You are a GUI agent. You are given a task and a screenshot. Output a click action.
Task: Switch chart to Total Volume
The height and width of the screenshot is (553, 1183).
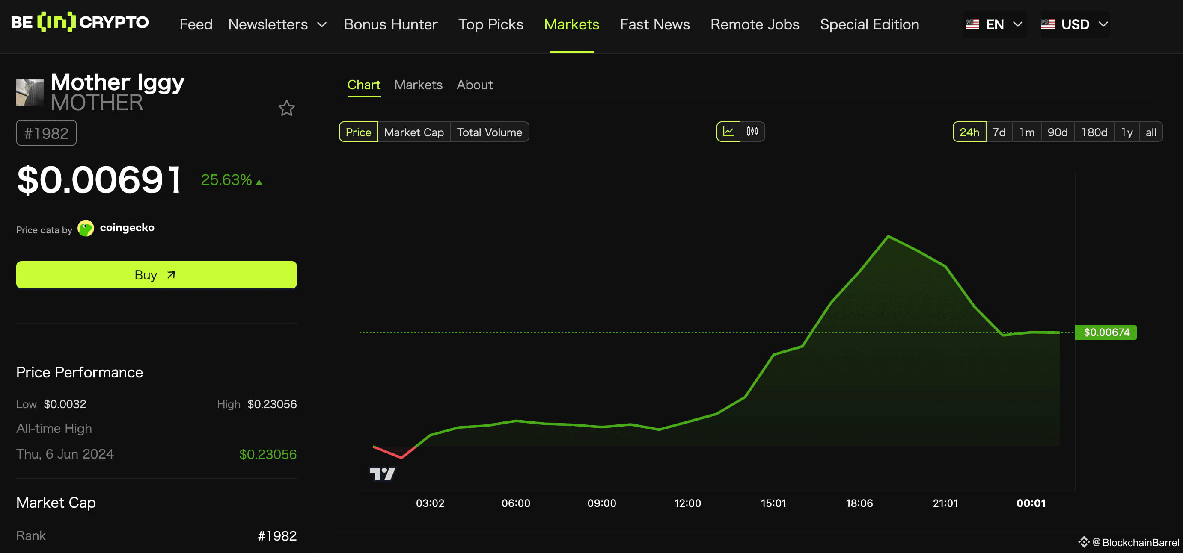pyautogui.click(x=489, y=132)
